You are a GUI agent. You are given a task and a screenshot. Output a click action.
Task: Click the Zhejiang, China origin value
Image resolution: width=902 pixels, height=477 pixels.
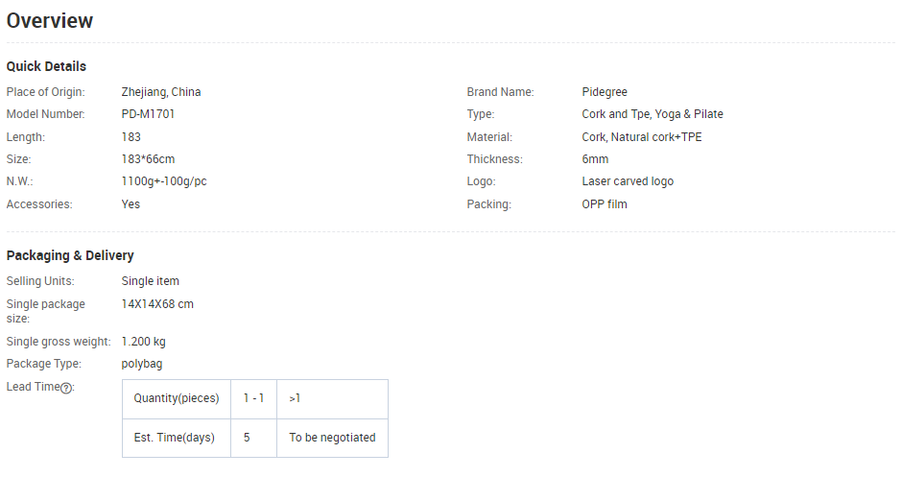161,92
